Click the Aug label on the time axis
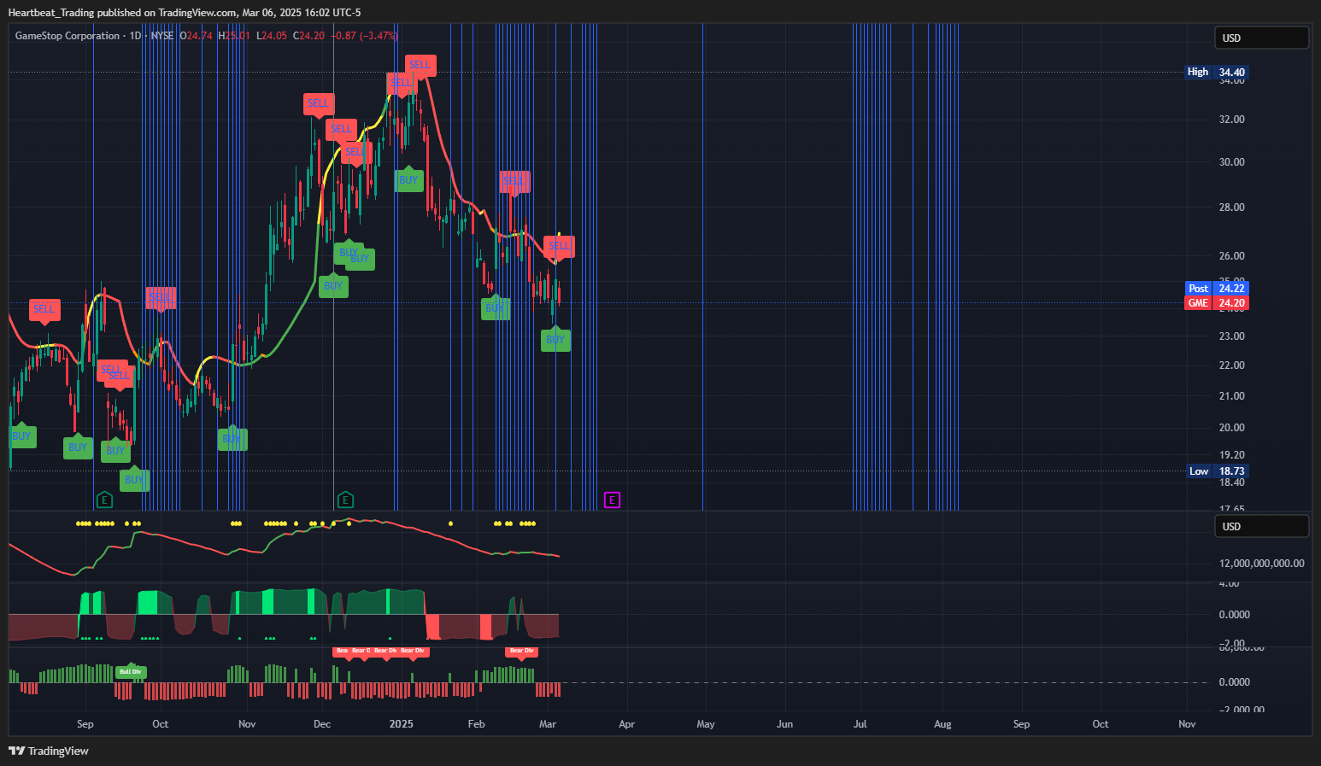The height and width of the screenshot is (766, 1321). (x=942, y=724)
